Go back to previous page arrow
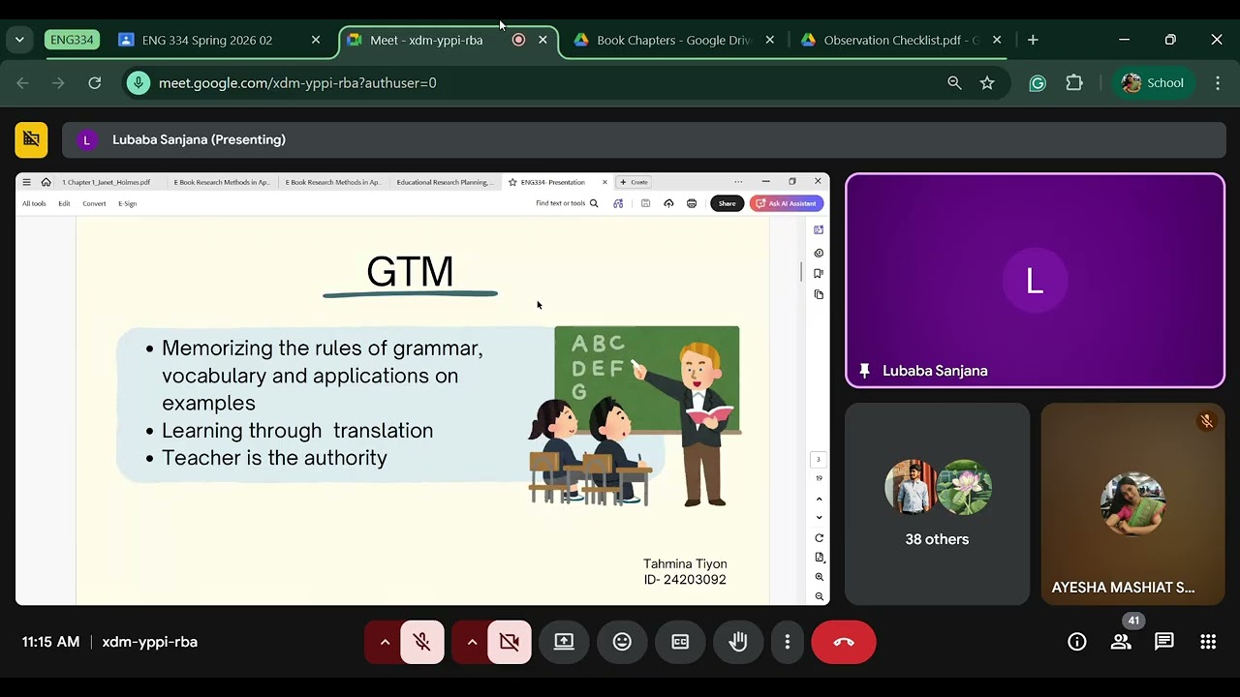1240x697 pixels. [22, 83]
